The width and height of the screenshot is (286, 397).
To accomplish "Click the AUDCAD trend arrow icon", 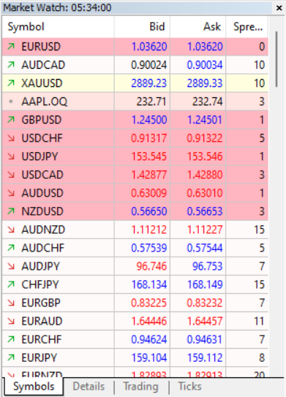I will [x=11, y=65].
